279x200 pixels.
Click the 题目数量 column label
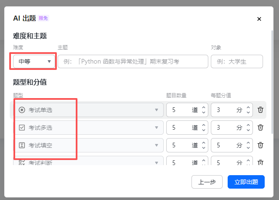[x=176, y=96]
